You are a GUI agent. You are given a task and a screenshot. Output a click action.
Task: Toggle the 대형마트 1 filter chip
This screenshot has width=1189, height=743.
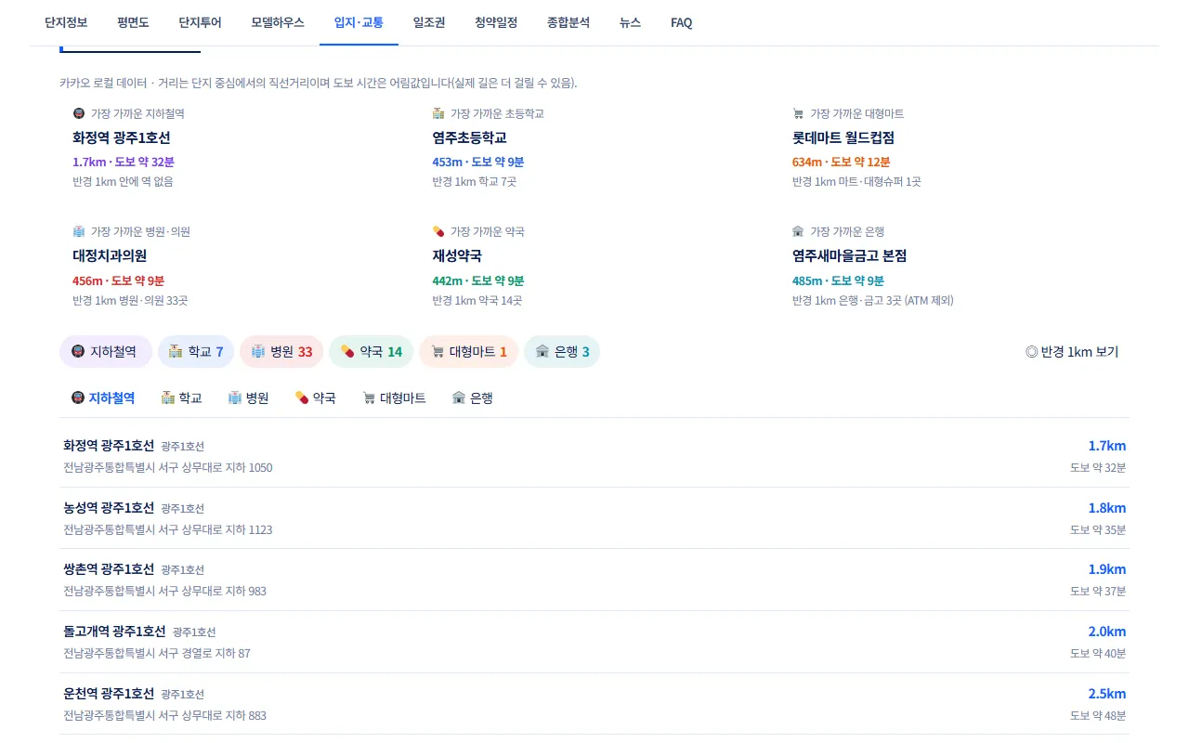pos(469,352)
